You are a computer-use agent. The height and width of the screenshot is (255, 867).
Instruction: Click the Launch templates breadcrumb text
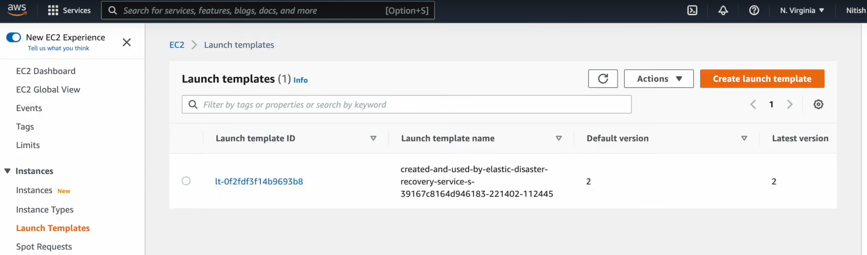239,45
